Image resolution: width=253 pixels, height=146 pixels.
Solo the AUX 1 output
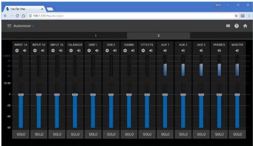(165, 134)
